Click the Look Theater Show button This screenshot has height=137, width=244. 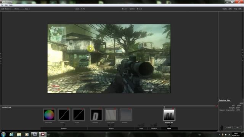[x=27, y=9]
